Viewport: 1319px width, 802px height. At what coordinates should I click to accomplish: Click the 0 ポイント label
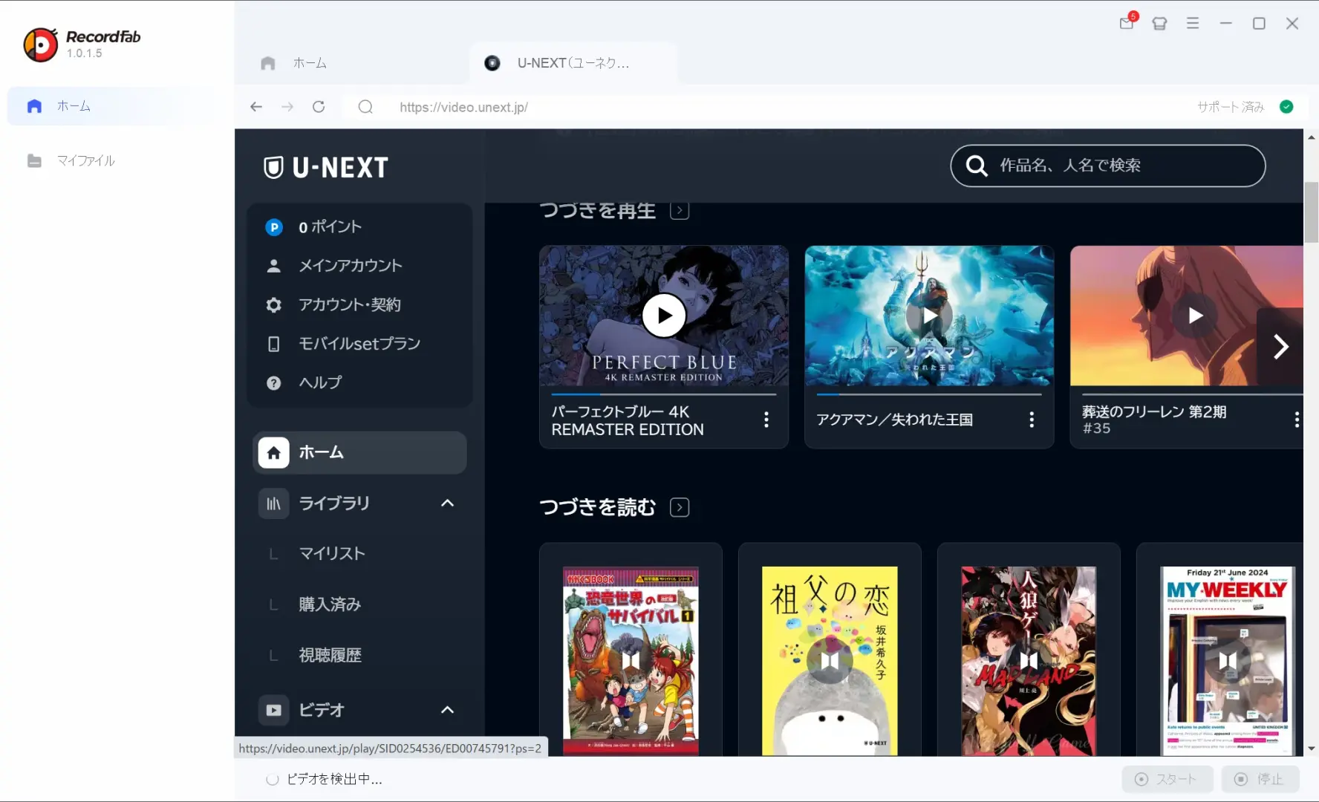(x=330, y=227)
